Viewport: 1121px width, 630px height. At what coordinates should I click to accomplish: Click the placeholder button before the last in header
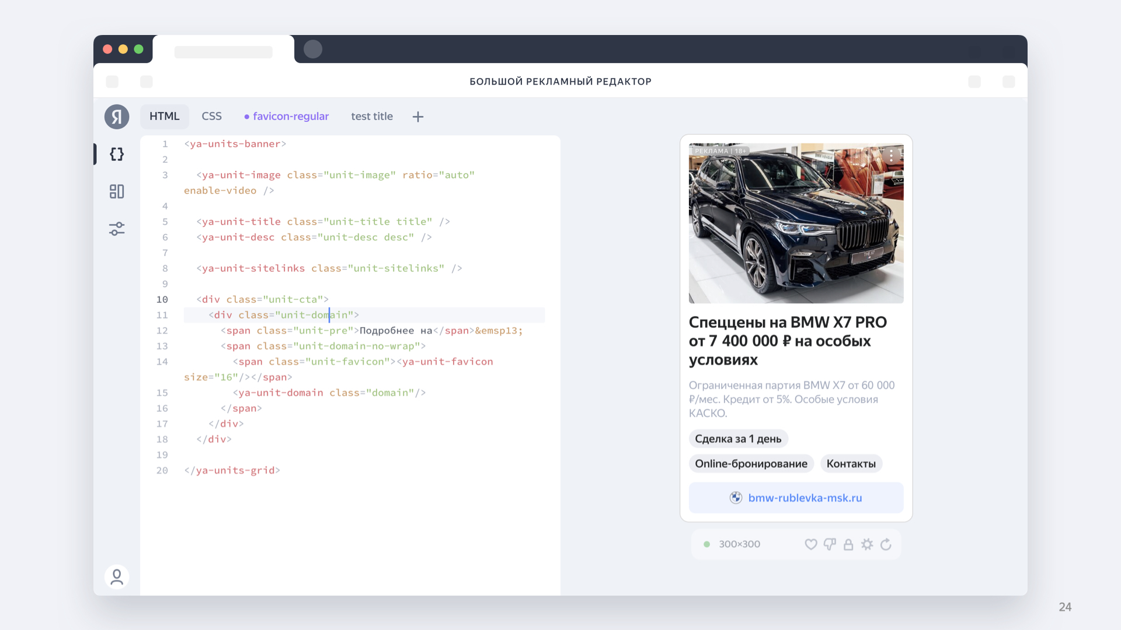click(974, 82)
